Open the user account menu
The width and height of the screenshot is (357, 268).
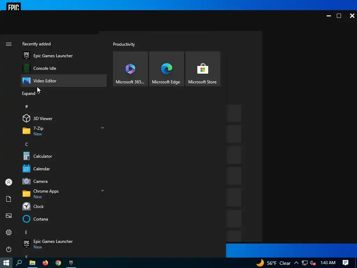[x=9, y=182]
